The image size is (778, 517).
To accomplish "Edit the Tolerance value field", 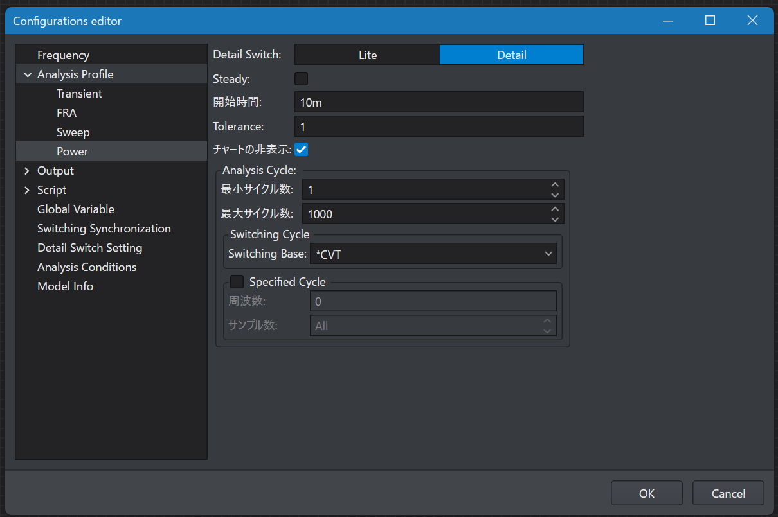I will [439, 127].
